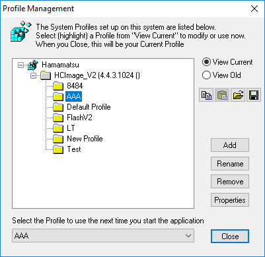This screenshot has width=265, height=257.
Task: Select the 8484 profile label
Action: coord(75,86)
